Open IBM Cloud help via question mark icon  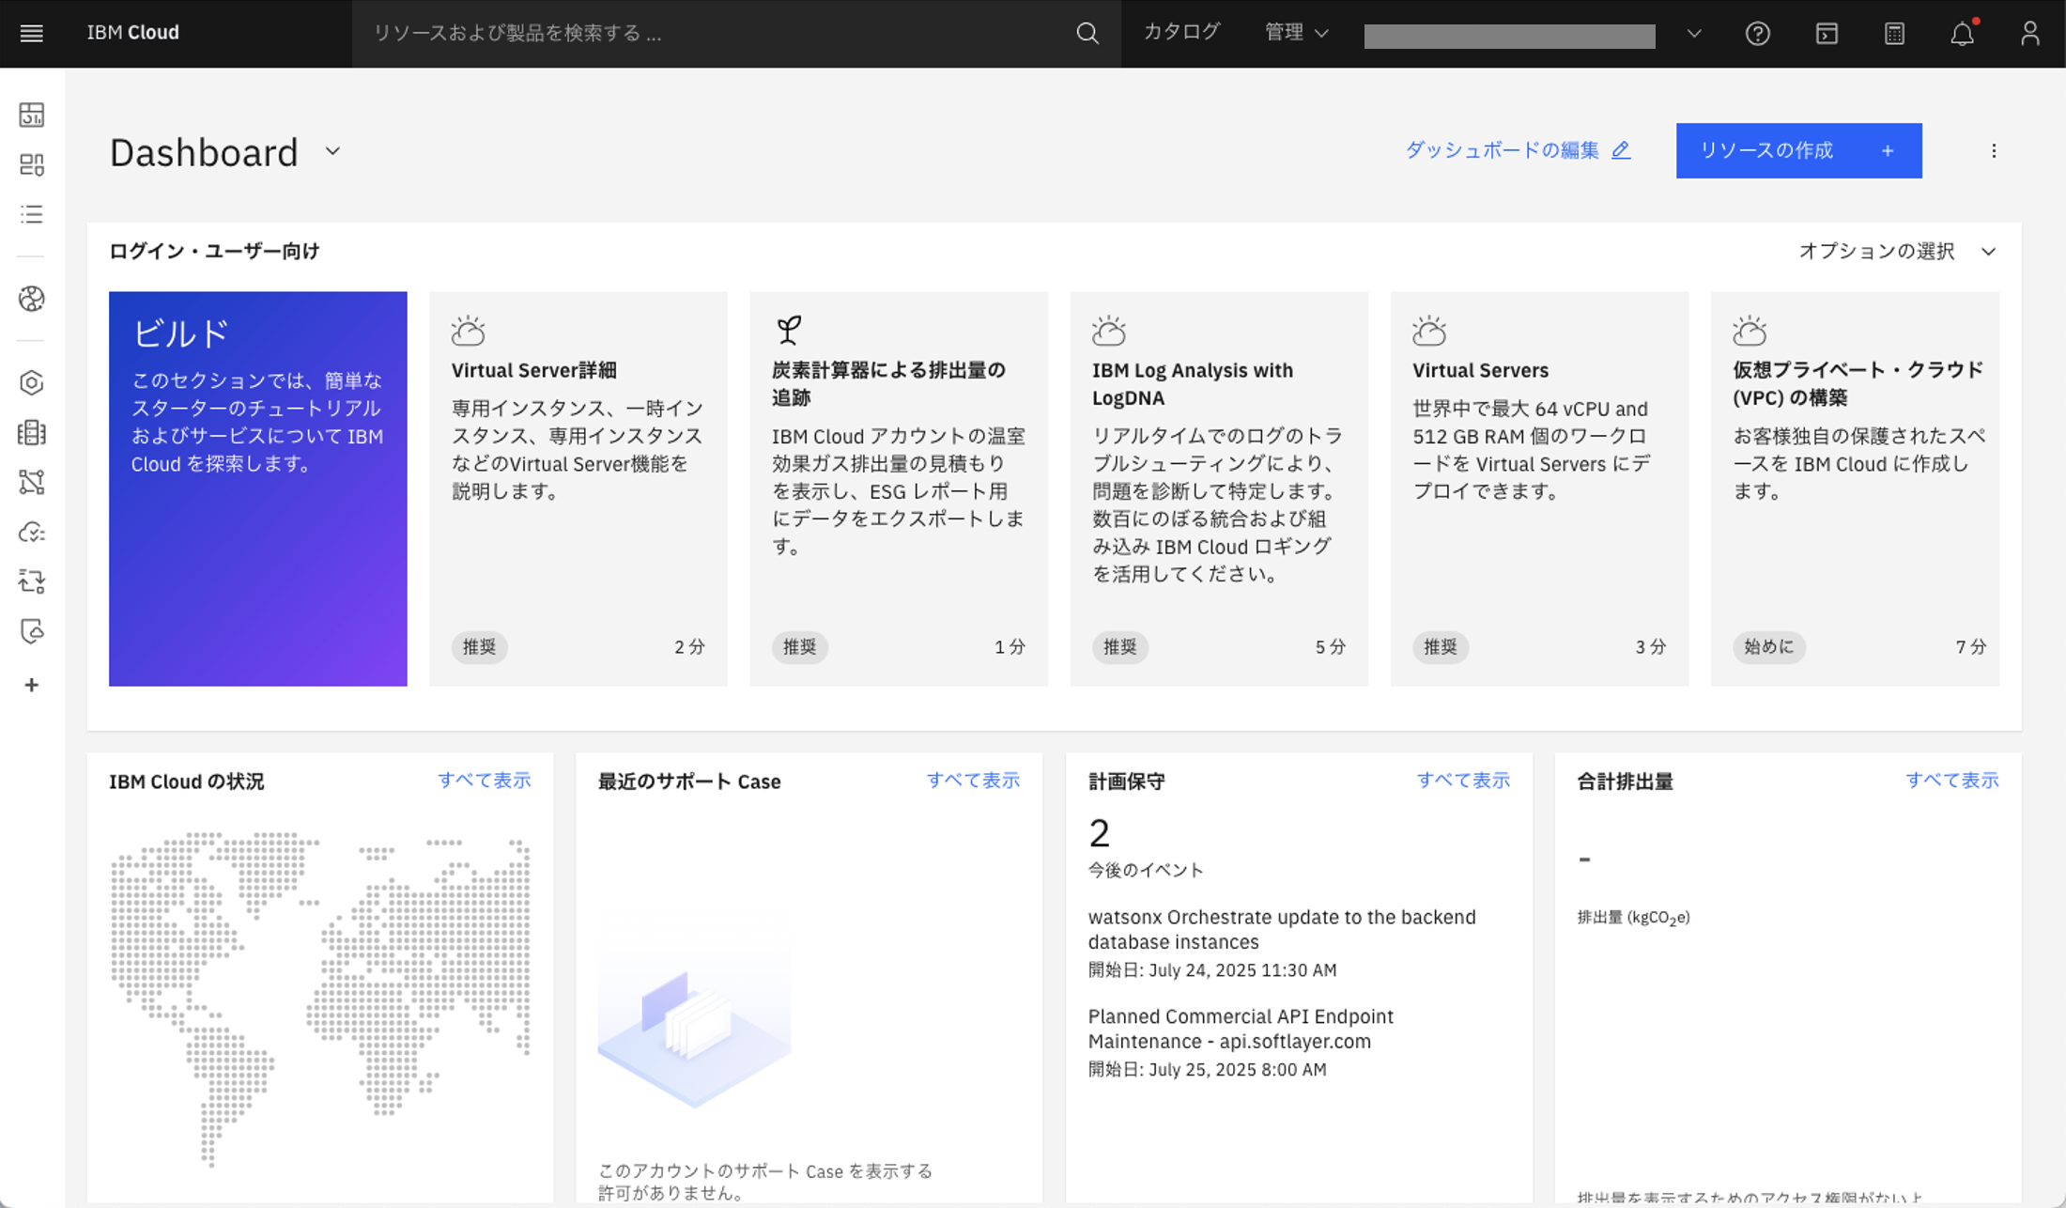coord(1758,33)
